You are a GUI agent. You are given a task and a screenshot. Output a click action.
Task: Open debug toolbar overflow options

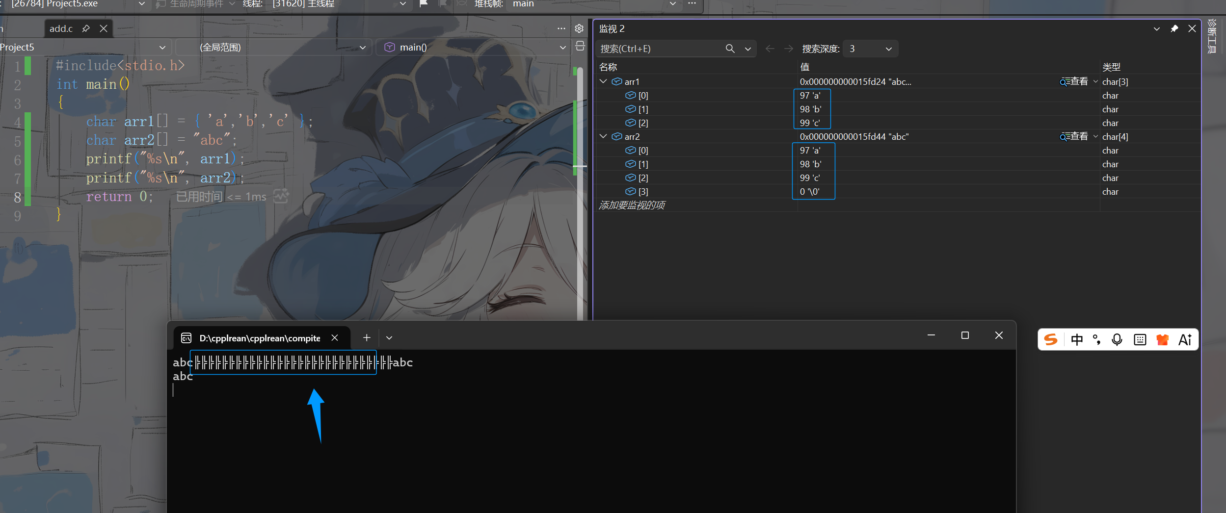pyautogui.click(x=692, y=3)
